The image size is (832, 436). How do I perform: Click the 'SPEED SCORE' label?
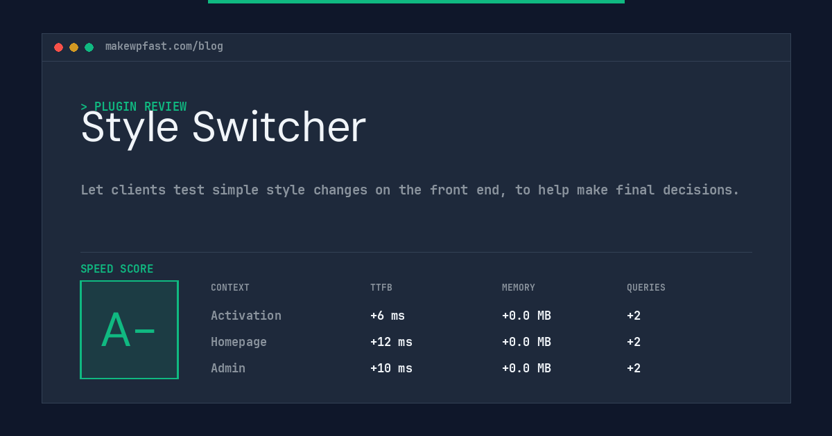pos(117,269)
